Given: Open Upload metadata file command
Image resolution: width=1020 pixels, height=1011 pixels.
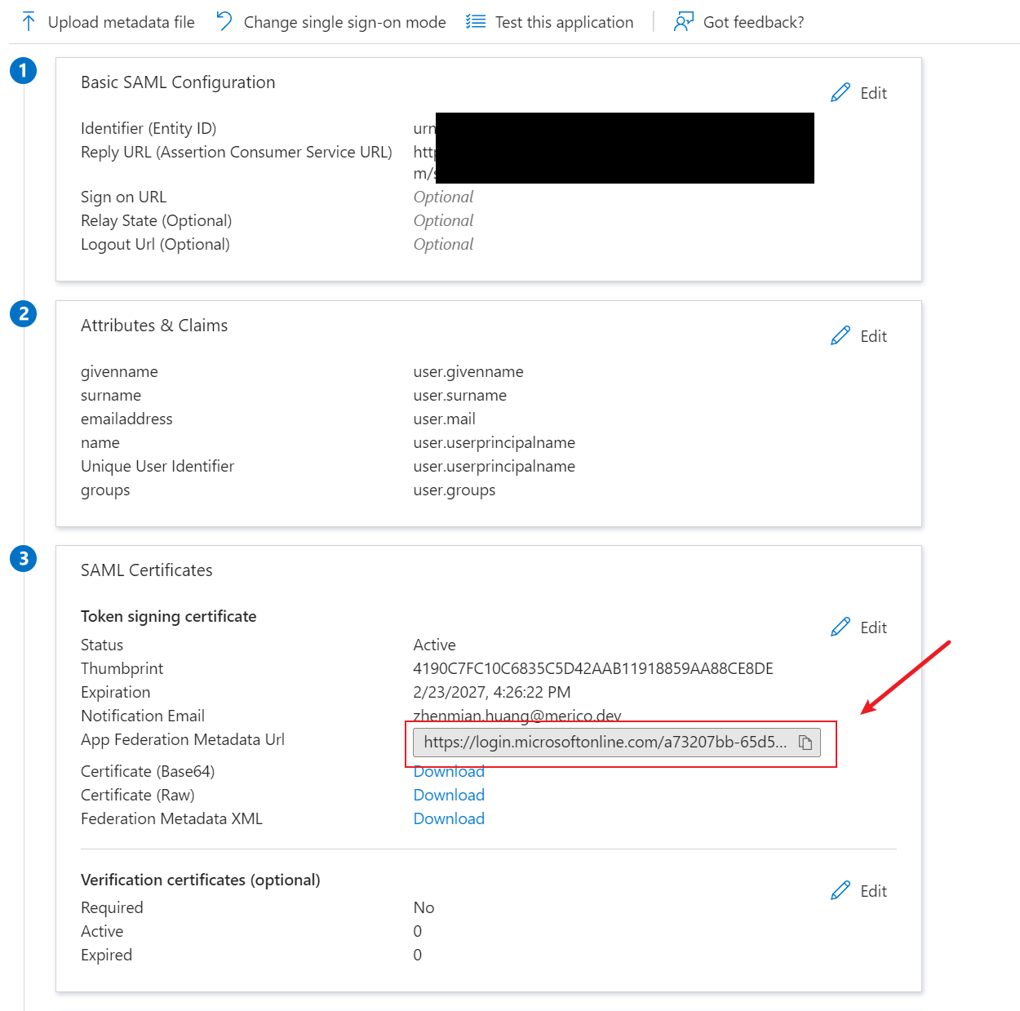Looking at the screenshot, I should pyautogui.click(x=121, y=22).
